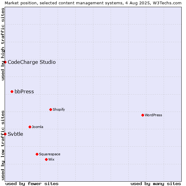This screenshot has width=186, height=186.
Task: Click the Svbtle red data point
Action: pos(5,134)
